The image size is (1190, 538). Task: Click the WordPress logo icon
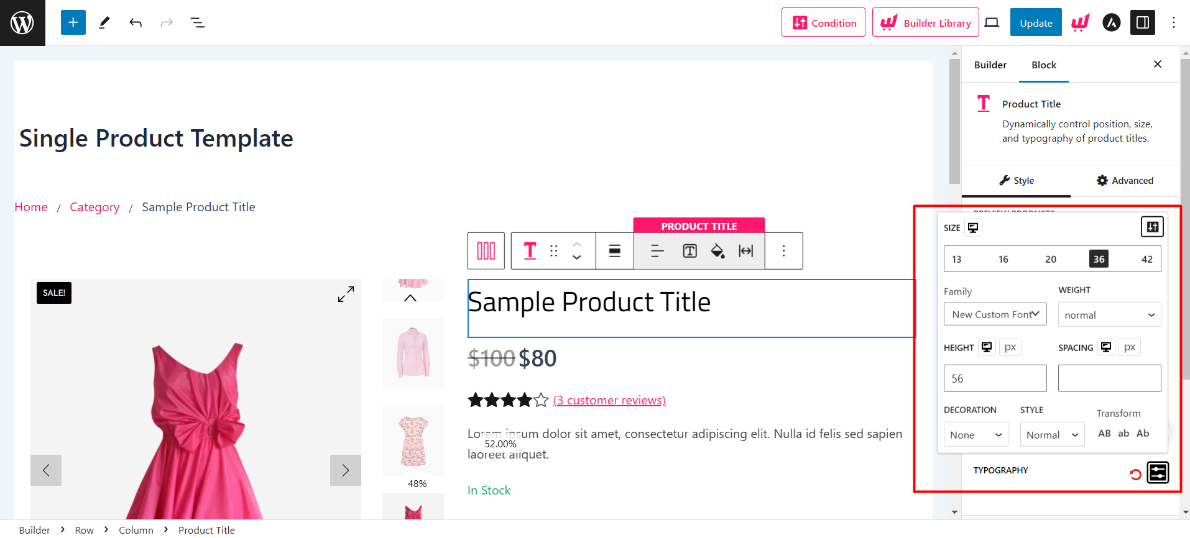pos(22,23)
